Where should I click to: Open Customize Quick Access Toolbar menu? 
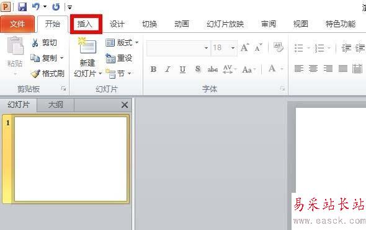pos(69,7)
